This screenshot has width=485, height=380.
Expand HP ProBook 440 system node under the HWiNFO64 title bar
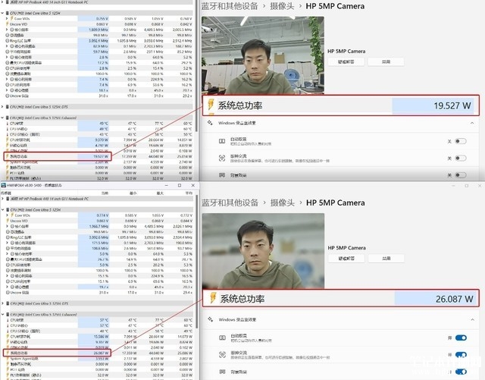3,199
